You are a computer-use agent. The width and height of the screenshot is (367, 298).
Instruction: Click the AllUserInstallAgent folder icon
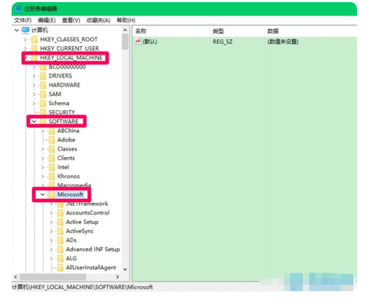61,267
